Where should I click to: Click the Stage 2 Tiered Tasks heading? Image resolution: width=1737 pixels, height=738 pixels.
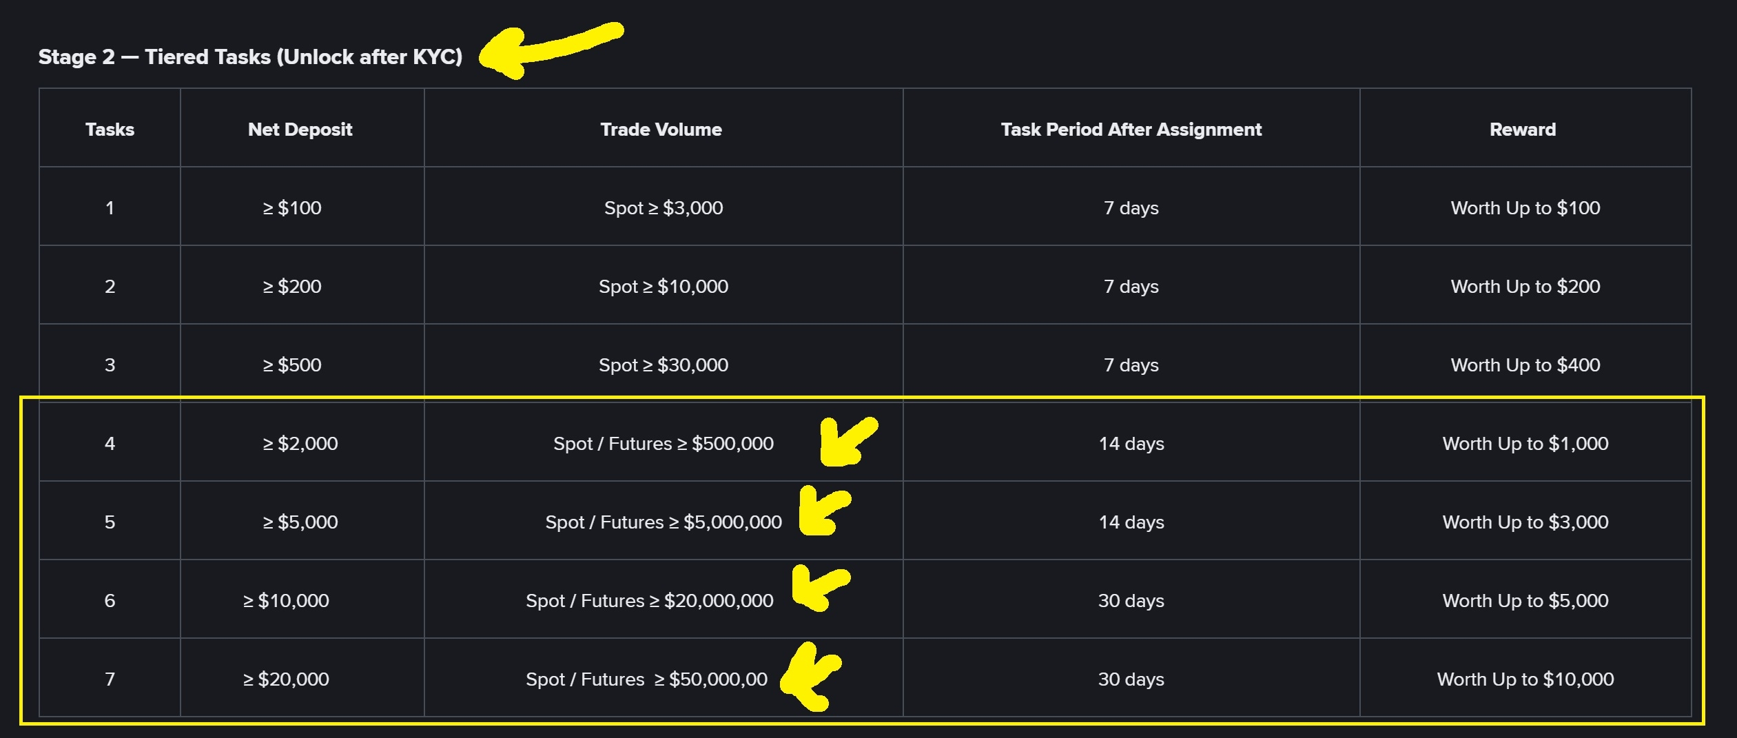point(250,57)
